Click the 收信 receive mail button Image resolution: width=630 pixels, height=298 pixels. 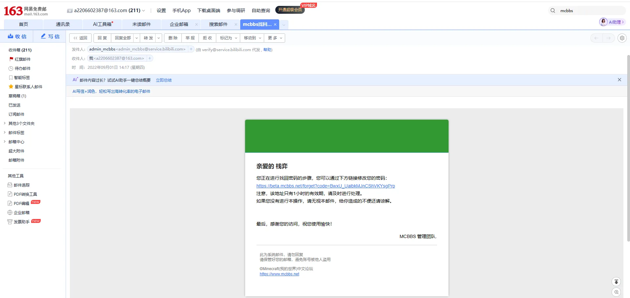pos(17,36)
